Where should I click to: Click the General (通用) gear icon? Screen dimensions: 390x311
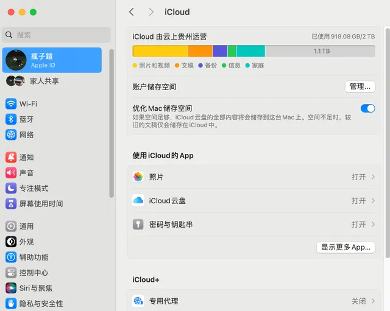point(11,226)
